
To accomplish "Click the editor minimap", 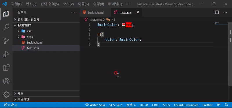I will coord(221,23).
